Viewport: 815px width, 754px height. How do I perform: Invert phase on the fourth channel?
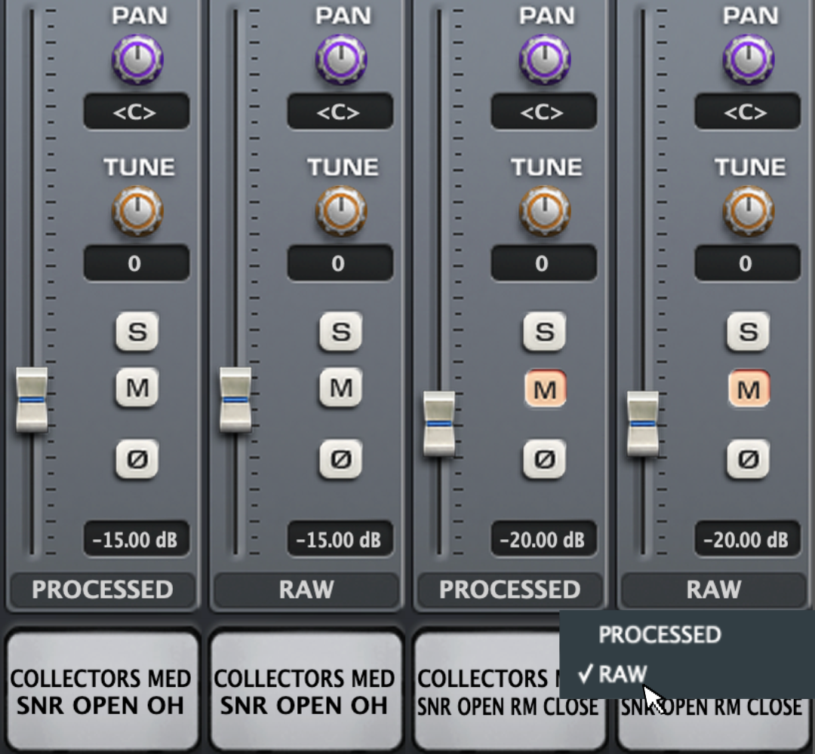[748, 459]
